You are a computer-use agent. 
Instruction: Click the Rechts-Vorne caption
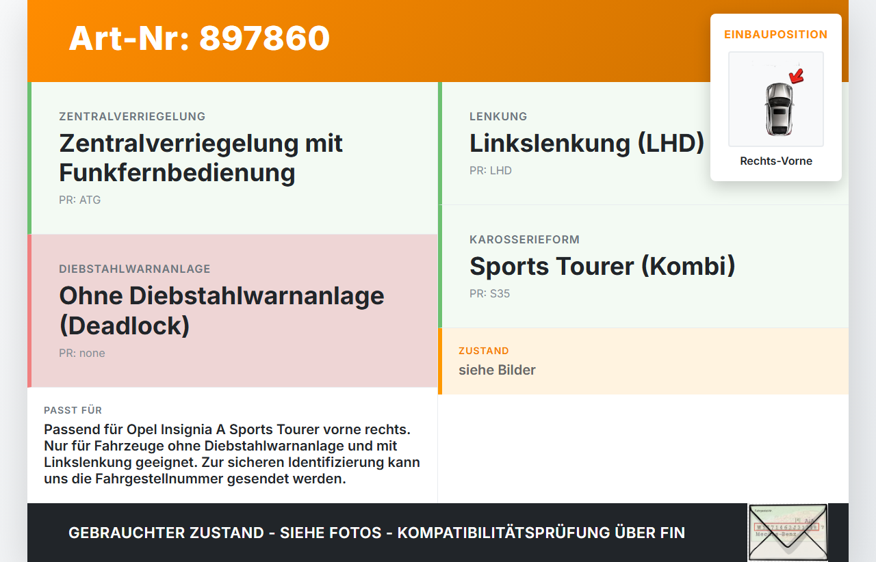pos(776,161)
